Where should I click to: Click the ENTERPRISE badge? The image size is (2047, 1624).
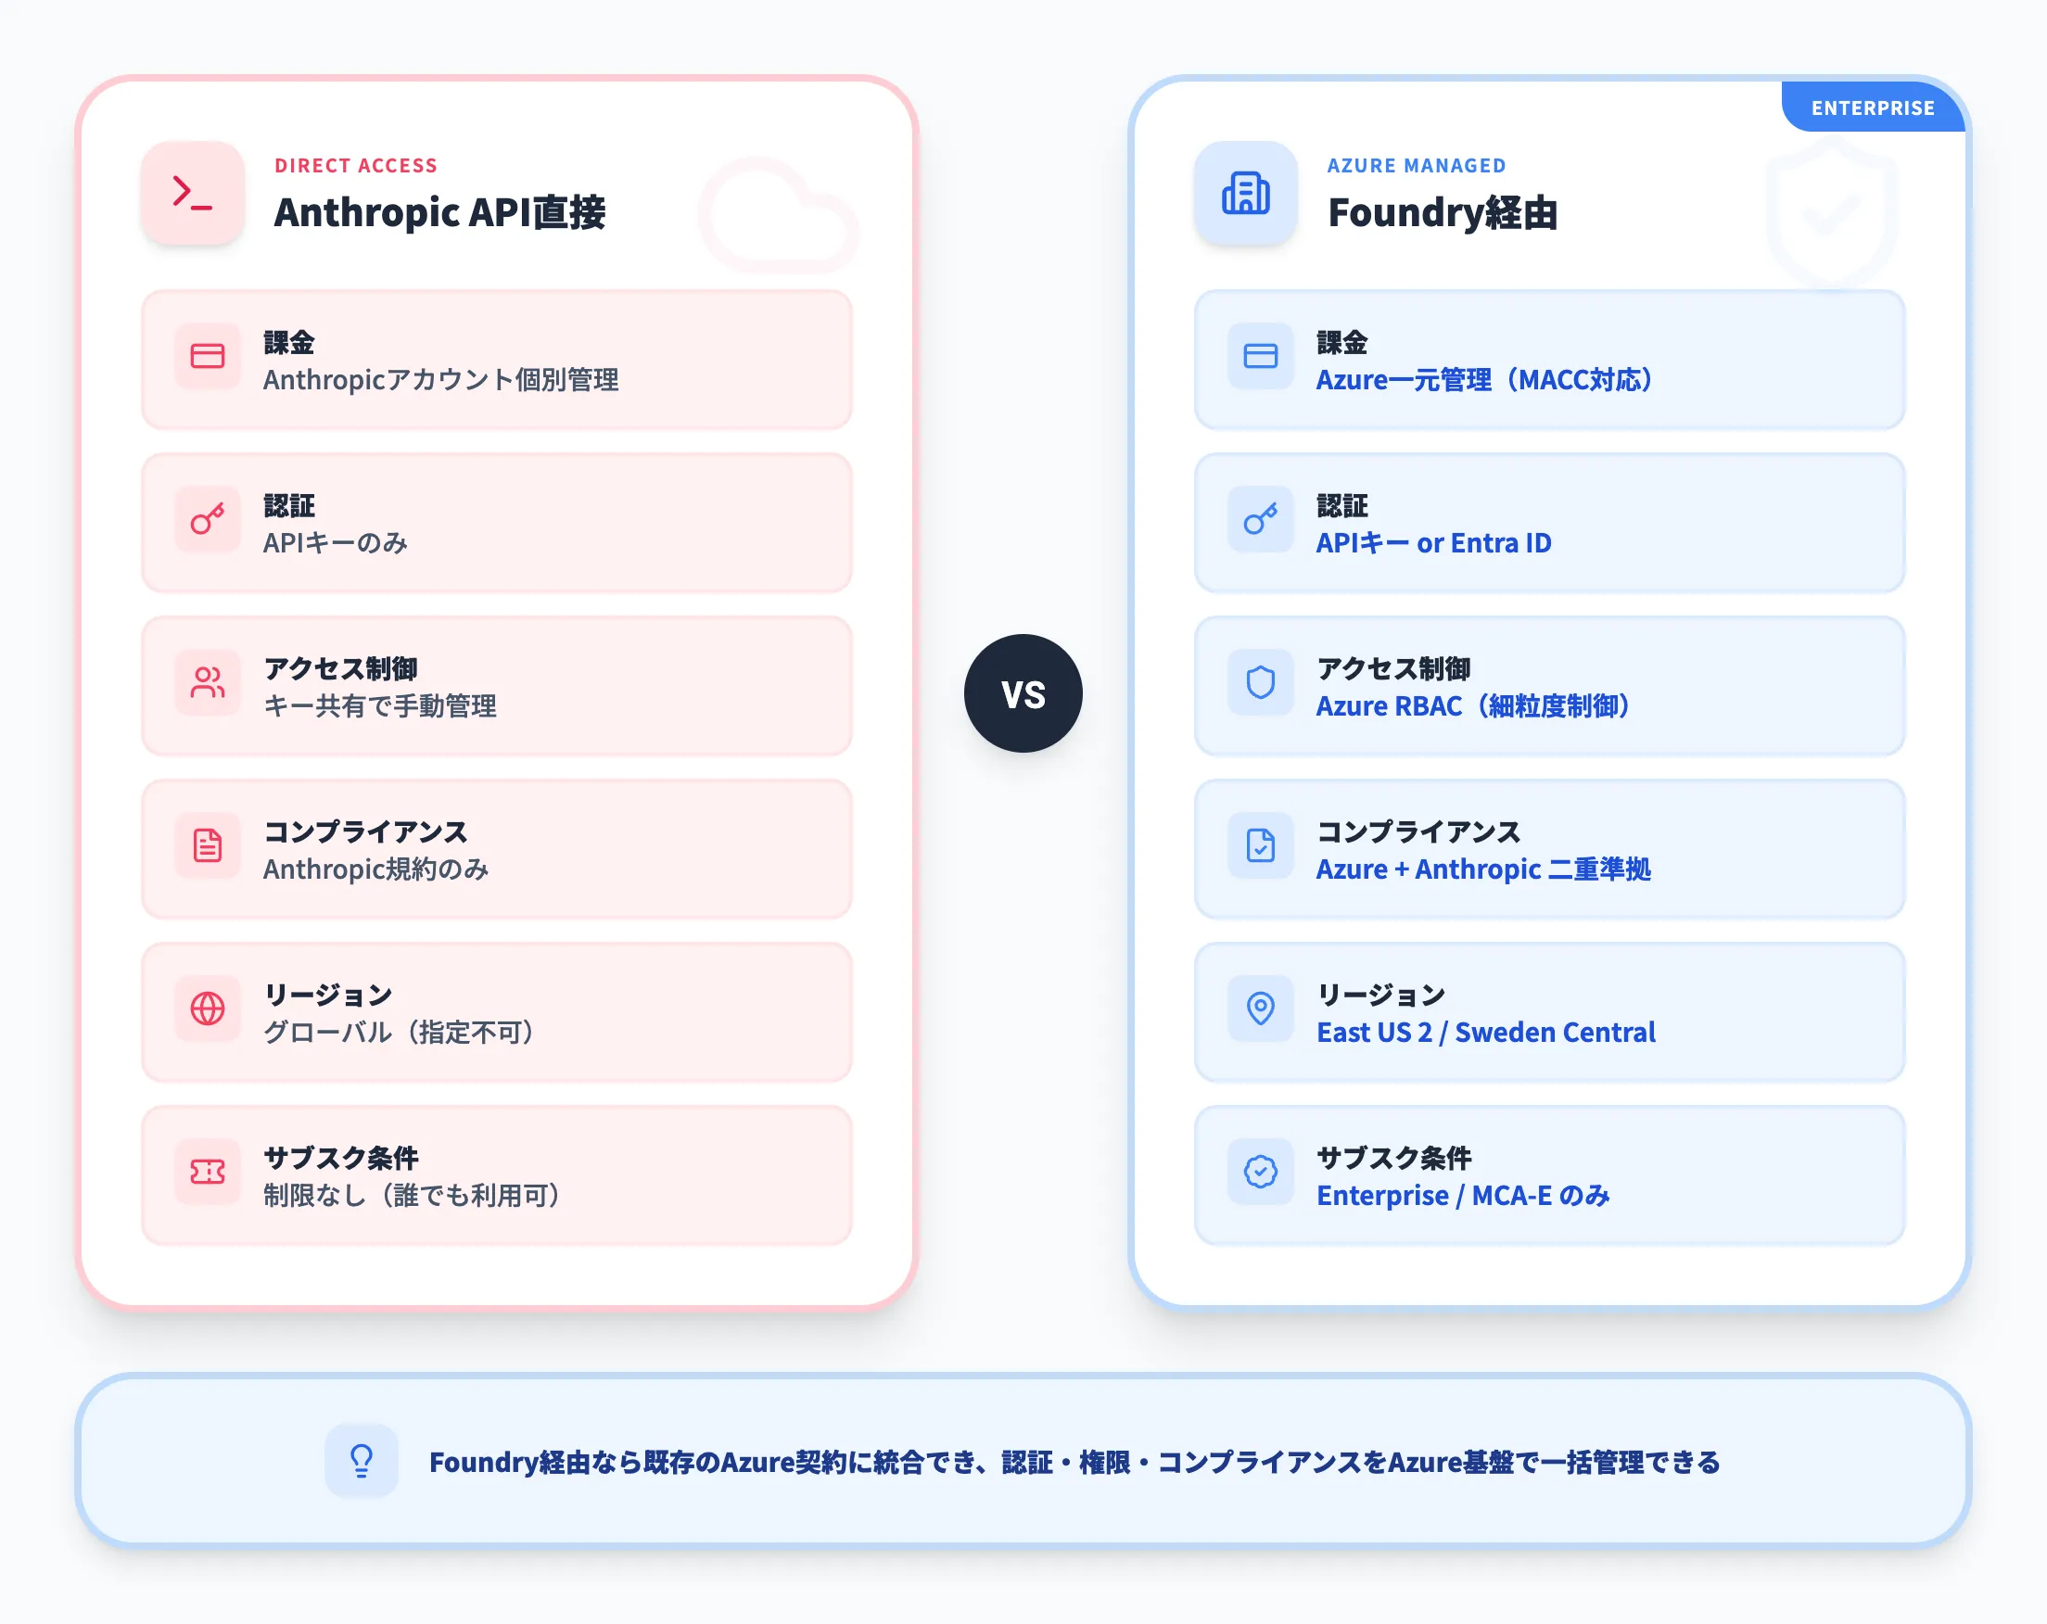point(1874,108)
